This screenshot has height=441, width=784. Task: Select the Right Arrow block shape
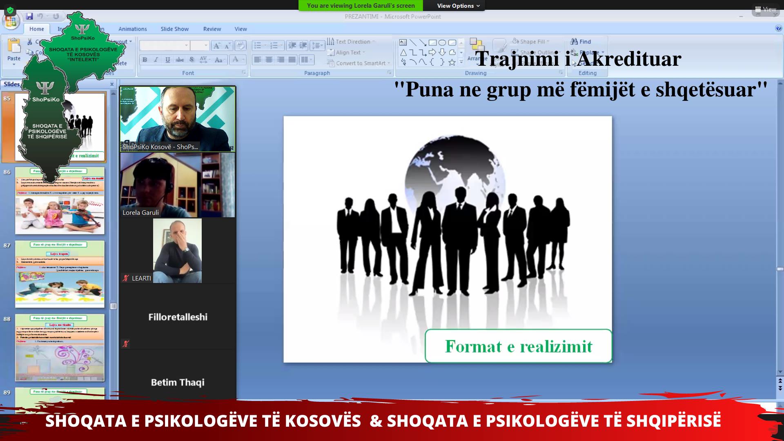(x=432, y=52)
